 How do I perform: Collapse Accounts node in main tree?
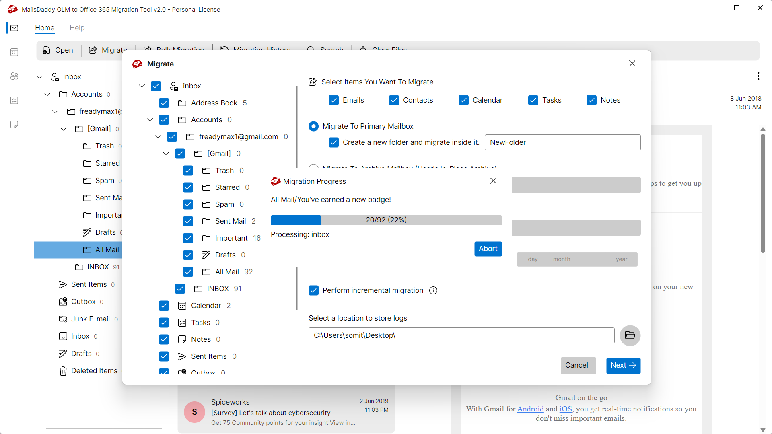point(47,94)
